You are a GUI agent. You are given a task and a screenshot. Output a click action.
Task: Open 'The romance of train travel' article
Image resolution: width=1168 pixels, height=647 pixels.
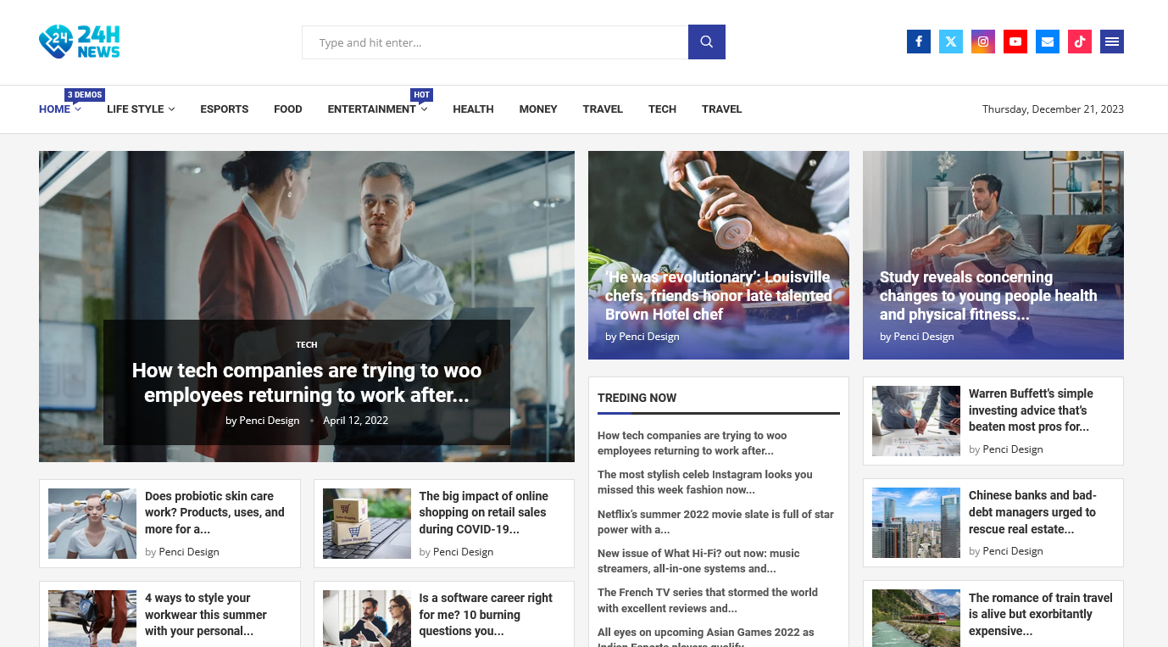coord(1041,614)
